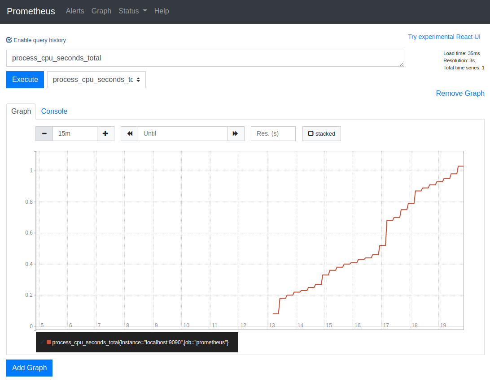
Task: Click the rewind double-arrow time button
Action: (130, 133)
